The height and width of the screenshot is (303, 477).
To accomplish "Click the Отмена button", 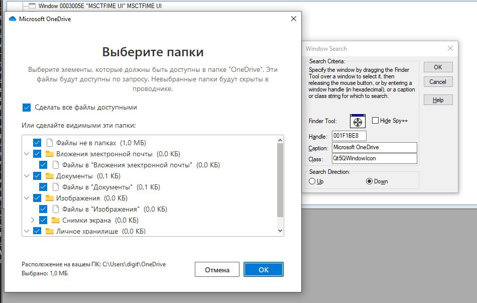I will [x=217, y=269].
